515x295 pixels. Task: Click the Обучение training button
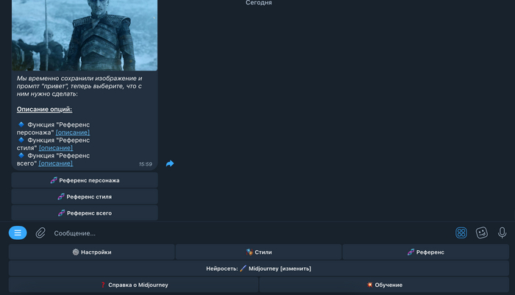(384, 285)
